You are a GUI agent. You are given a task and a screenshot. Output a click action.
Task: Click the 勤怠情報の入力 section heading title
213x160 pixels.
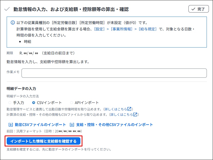pos(71,9)
